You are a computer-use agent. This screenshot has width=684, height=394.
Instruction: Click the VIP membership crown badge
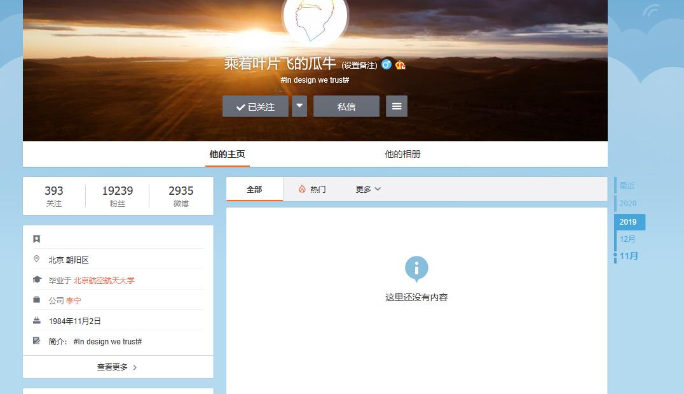pyautogui.click(x=400, y=65)
